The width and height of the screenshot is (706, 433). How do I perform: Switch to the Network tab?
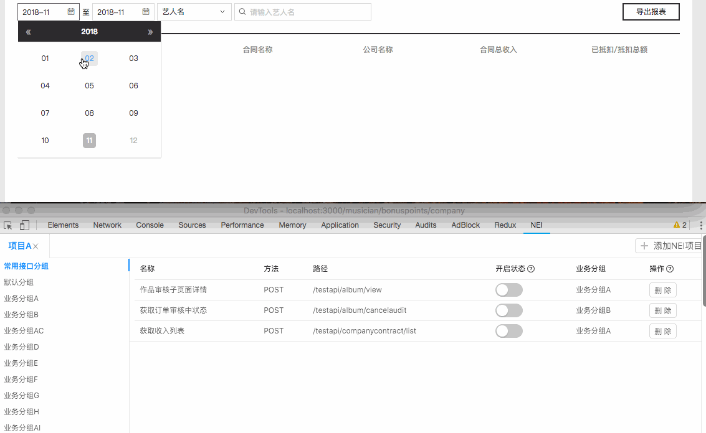107,225
